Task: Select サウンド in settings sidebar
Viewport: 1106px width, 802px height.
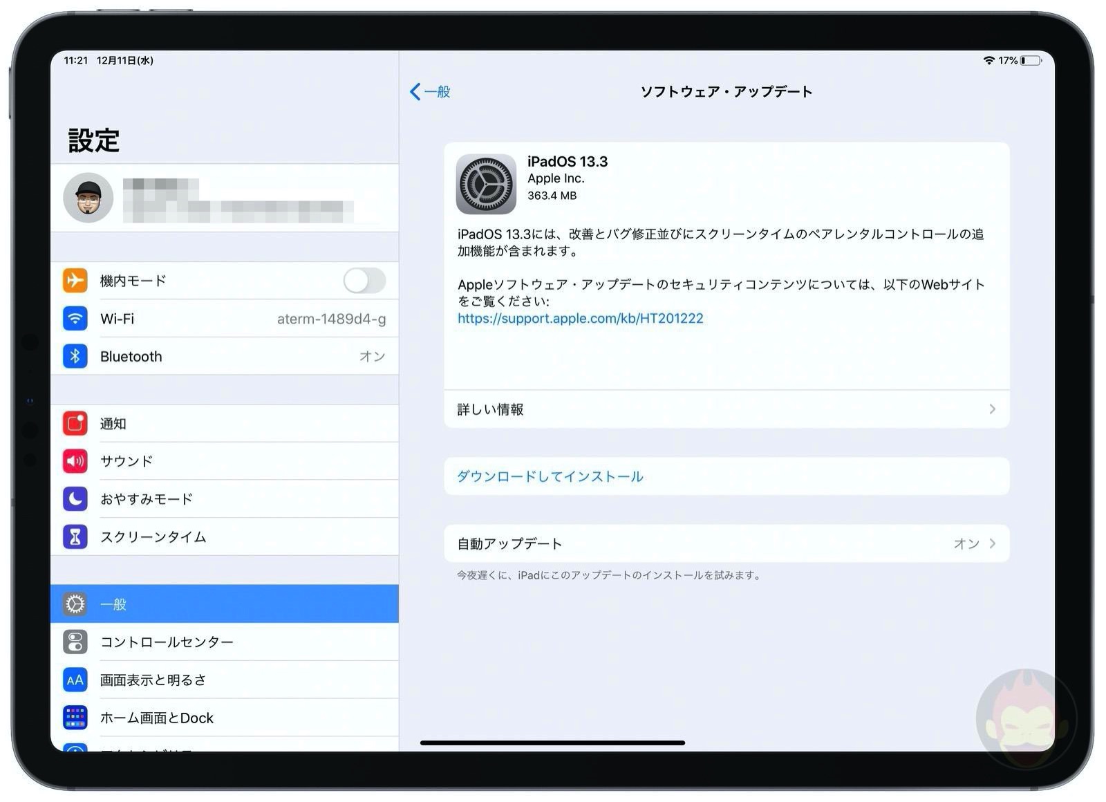Action: 225,461
